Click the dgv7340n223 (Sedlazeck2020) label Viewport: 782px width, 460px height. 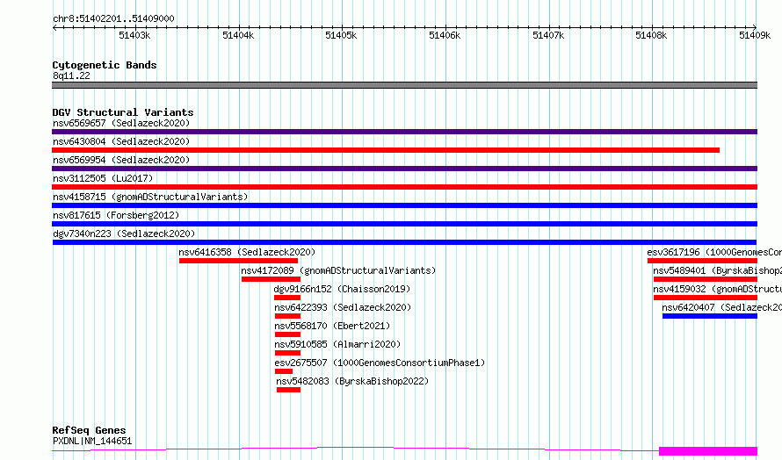pyautogui.click(x=124, y=234)
